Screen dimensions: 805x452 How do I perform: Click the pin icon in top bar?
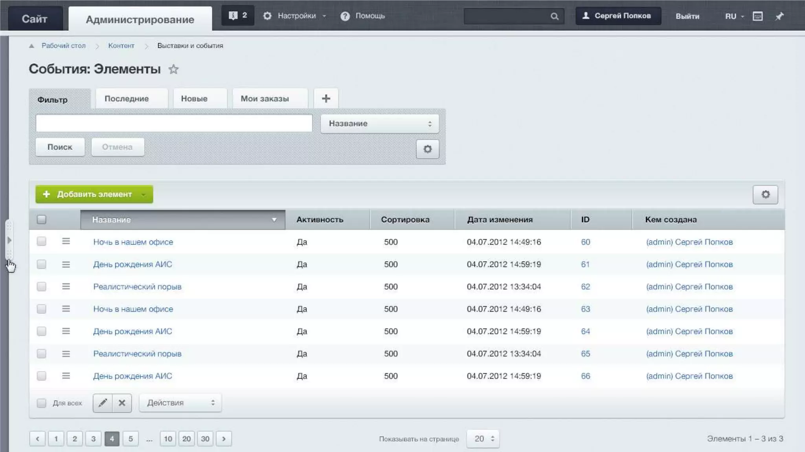click(779, 16)
